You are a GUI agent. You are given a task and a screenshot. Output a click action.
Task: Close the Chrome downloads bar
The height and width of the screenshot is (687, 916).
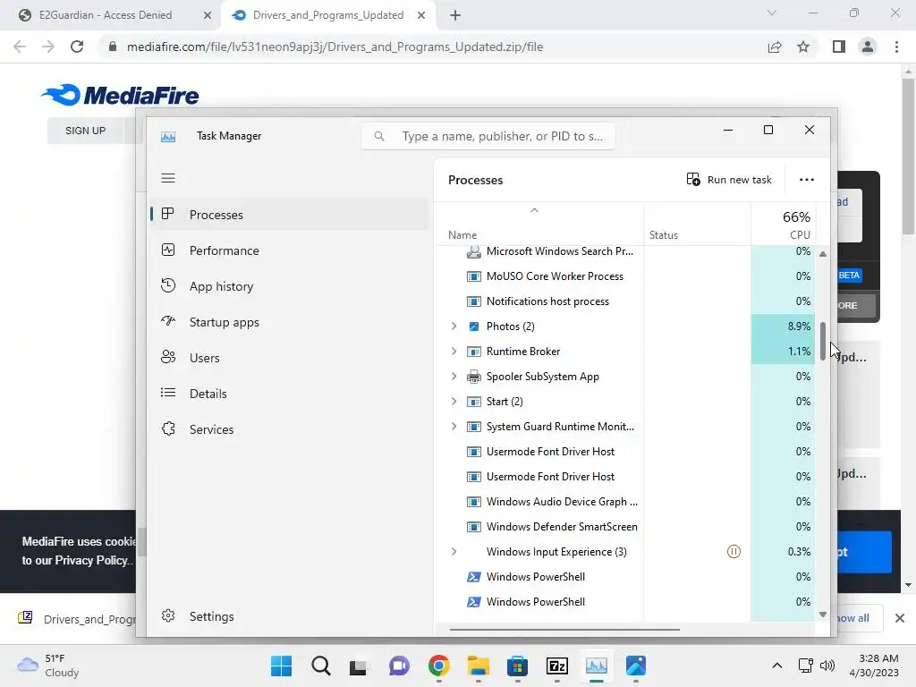coord(900,618)
